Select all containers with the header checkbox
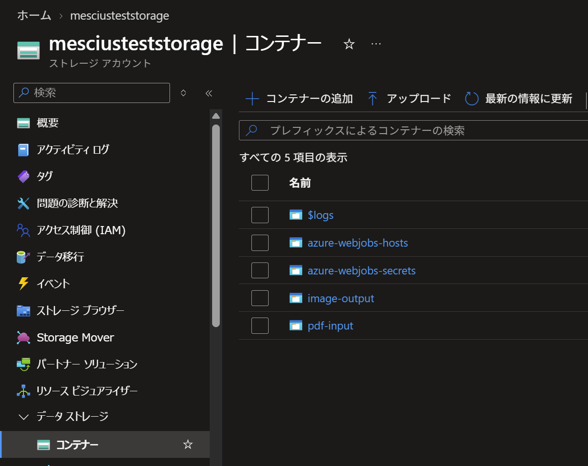588x466 pixels. point(260,182)
